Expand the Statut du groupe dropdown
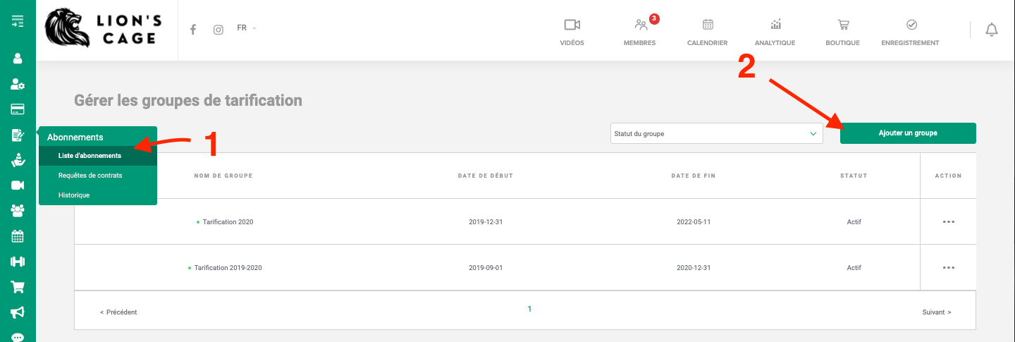Image resolution: width=1015 pixels, height=342 pixels. click(x=716, y=133)
